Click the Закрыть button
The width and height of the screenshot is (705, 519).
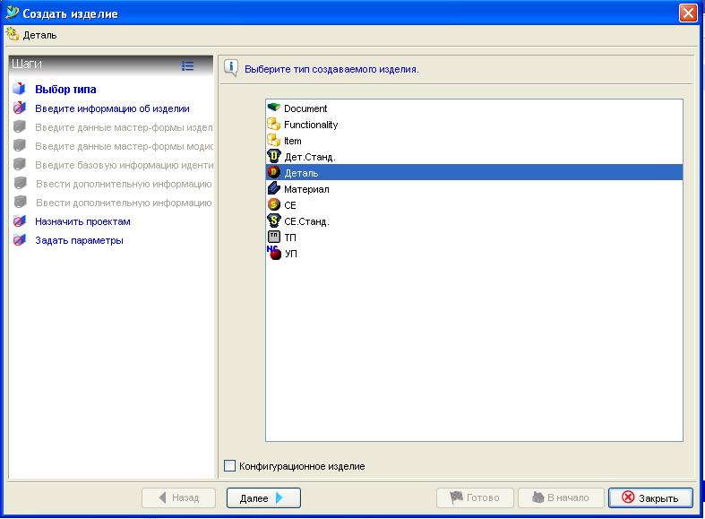point(650,497)
